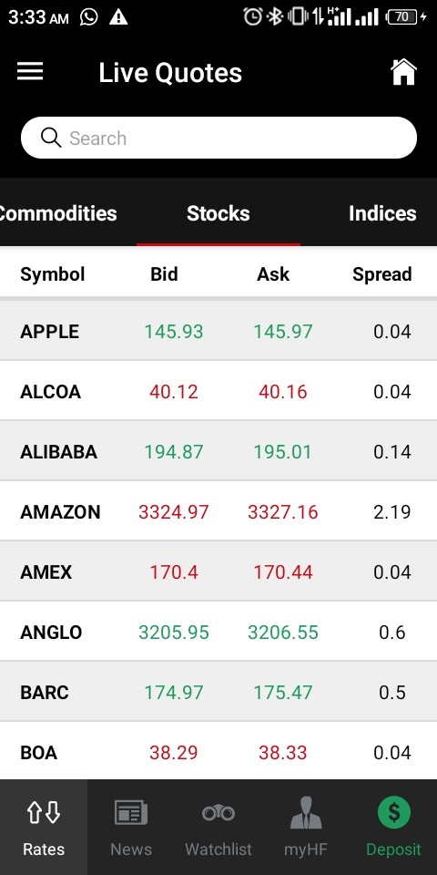Tap the warning triangle status icon
Screen dimensions: 437x875
[118, 17]
